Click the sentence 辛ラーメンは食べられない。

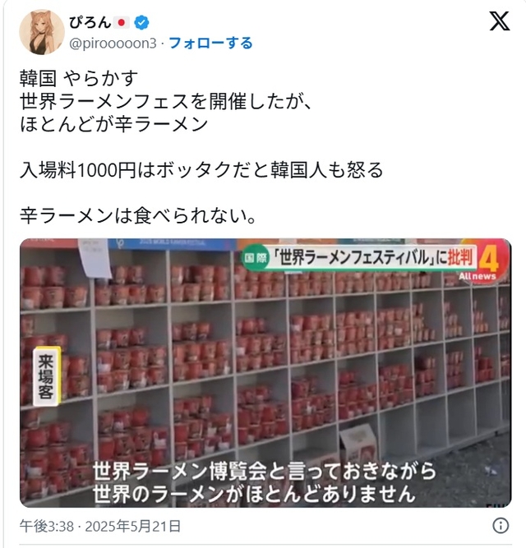[138, 215]
